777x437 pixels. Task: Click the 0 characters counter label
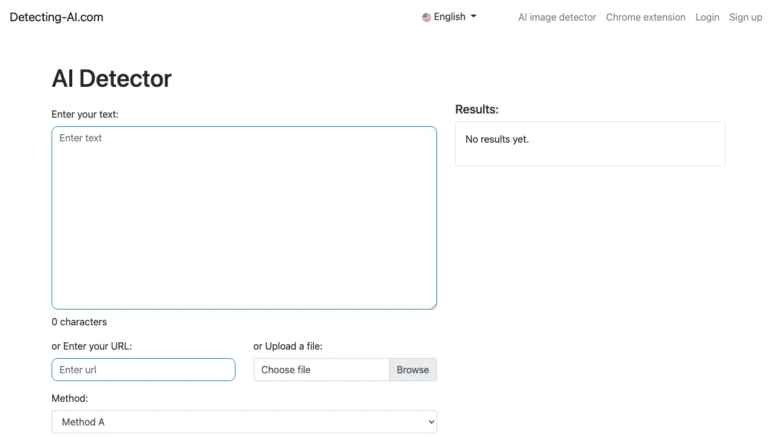click(79, 322)
